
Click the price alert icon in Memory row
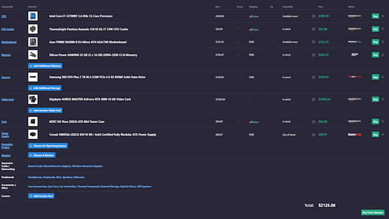coord(313,55)
